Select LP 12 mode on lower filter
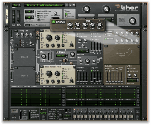The image size is (151, 125). pyautogui.click(x=63, y=72)
